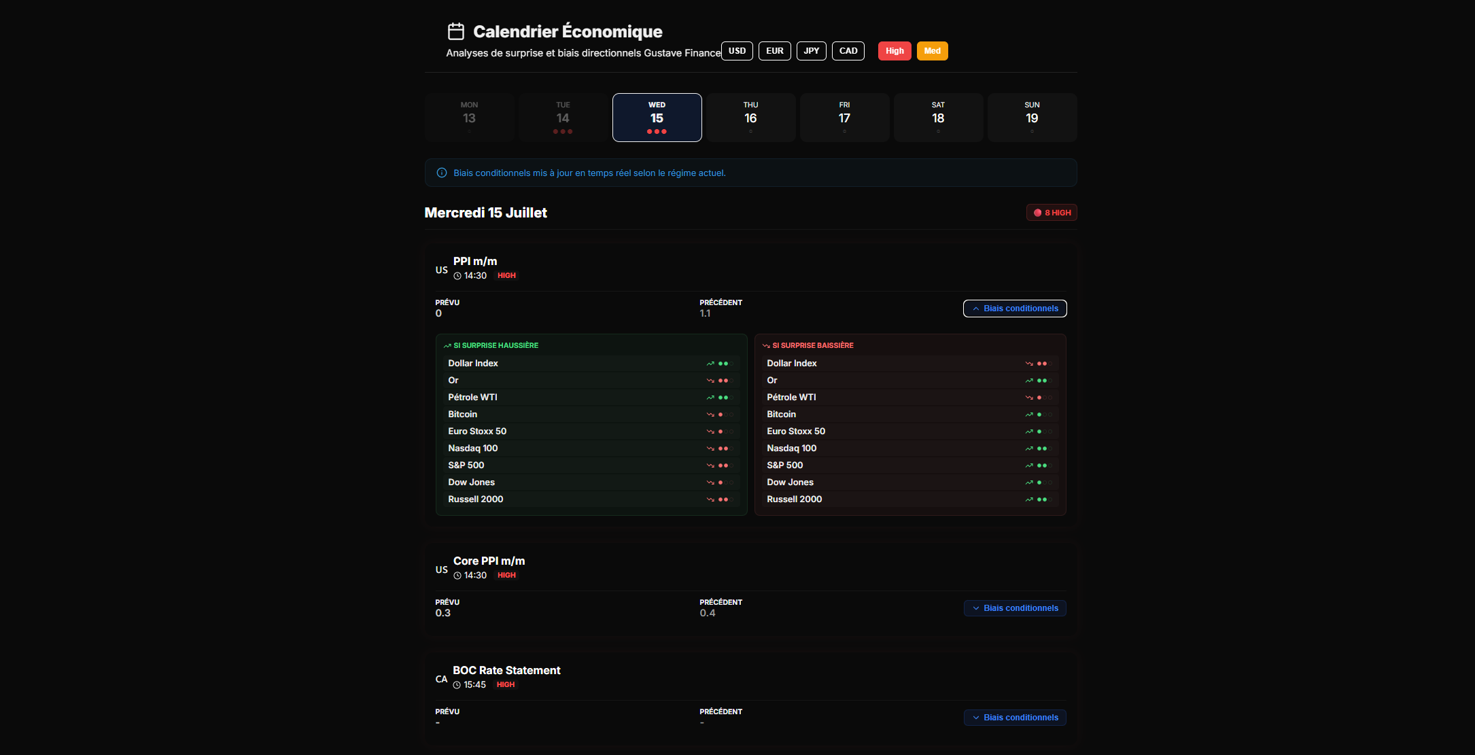
Task: Click Or trend icon in bearish panel
Action: click(1029, 381)
